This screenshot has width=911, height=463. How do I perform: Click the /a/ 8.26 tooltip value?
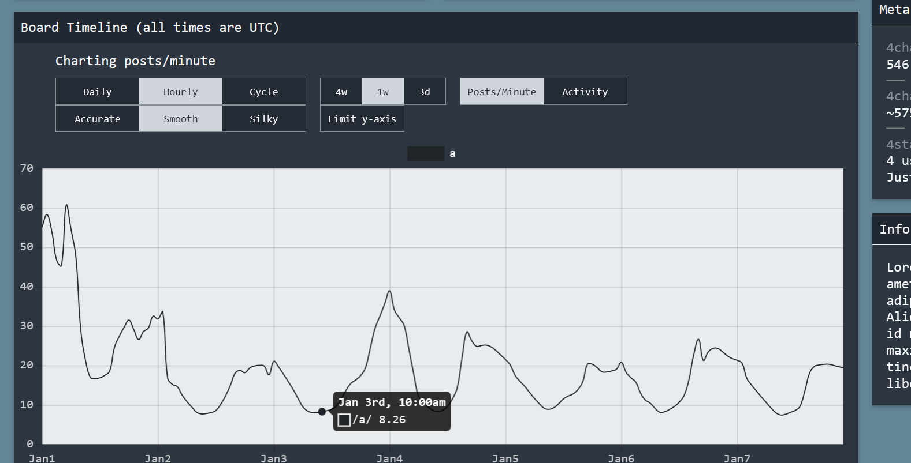(x=379, y=420)
